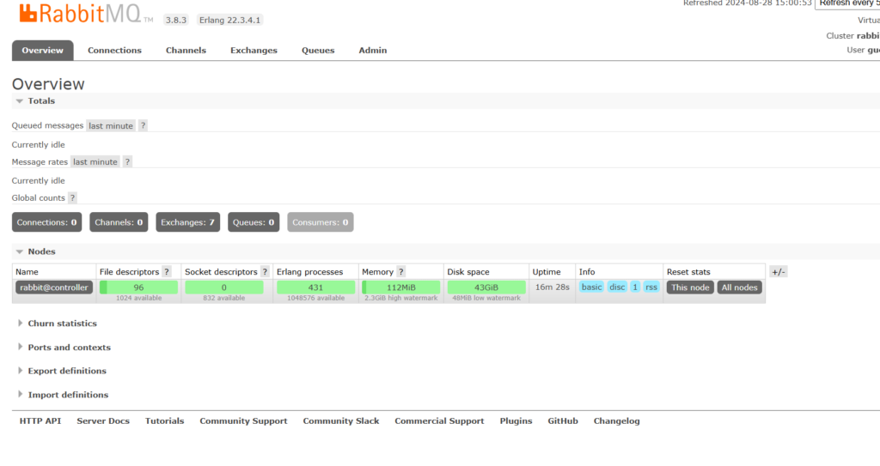Open the Tutorials link
The height and width of the screenshot is (466, 880).
pyautogui.click(x=164, y=421)
